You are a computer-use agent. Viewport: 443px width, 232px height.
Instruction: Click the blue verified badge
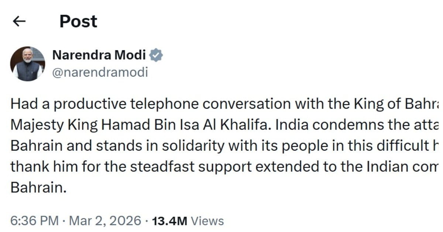pyautogui.click(x=157, y=56)
